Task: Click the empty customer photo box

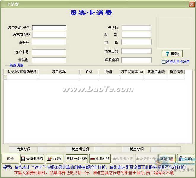Action: pyautogui.click(x=173, y=32)
